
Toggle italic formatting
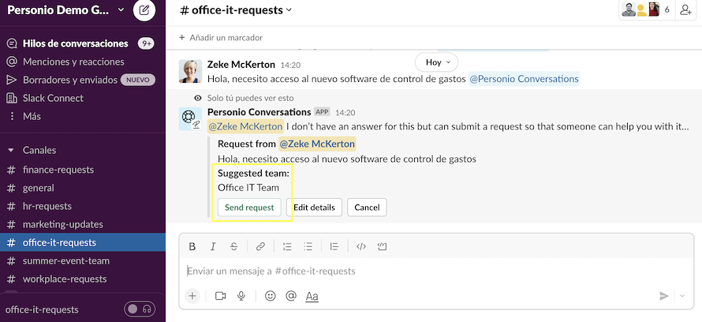coord(213,246)
